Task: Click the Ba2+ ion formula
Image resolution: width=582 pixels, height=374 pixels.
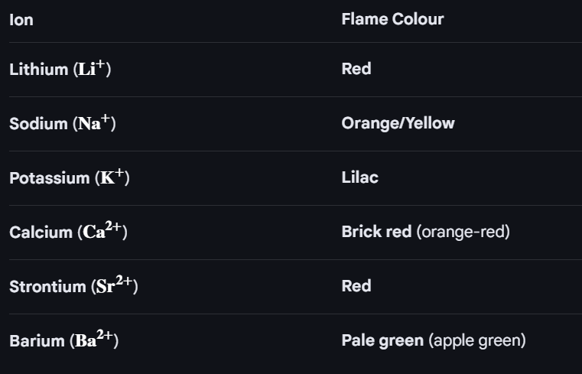Action: [95, 340]
